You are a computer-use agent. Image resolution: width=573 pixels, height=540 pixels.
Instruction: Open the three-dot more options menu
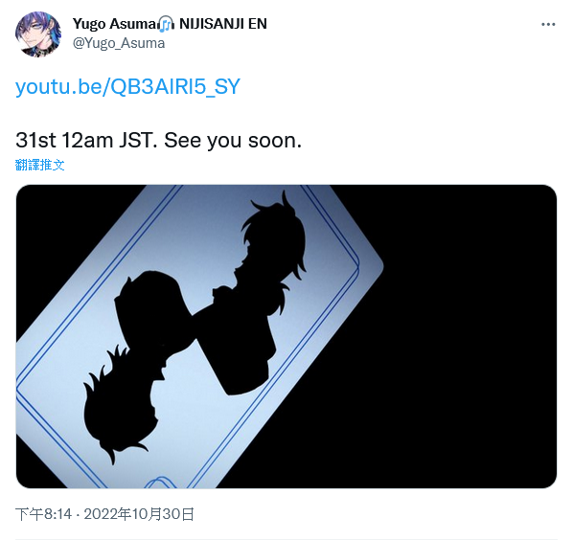pyautogui.click(x=548, y=25)
